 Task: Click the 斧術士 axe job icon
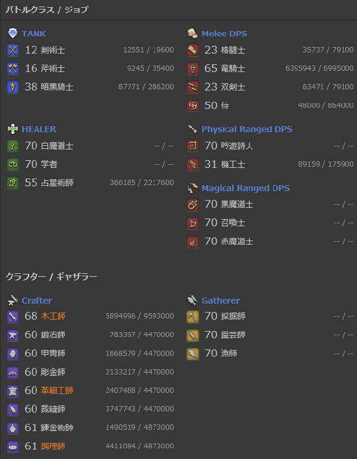click(x=12, y=68)
